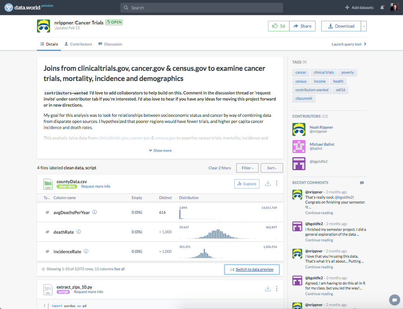Screen dimensions: 403x309
Task: Download countyData.csv file icon
Action: click(x=268, y=183)
